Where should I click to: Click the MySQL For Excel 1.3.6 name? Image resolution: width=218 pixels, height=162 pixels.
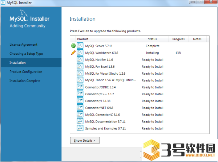point(100,67)
